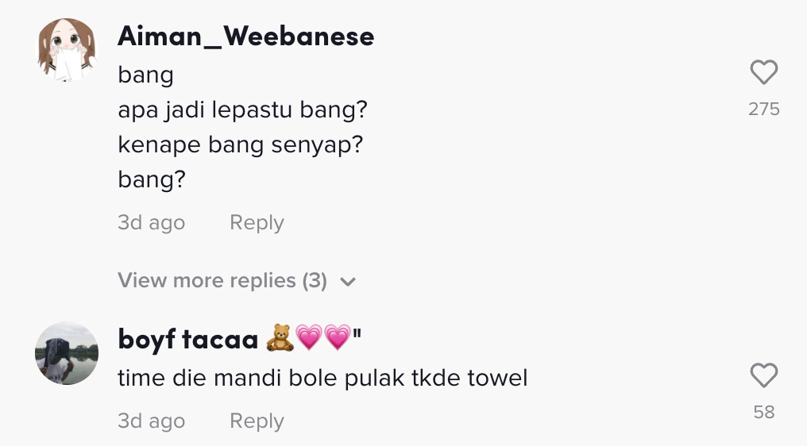This screenshot has width=807, height=446.
Task: Open Aiman_Weebanese's profile picture
Action: pos(67,51)
